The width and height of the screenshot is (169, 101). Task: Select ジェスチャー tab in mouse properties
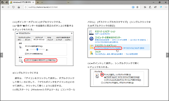[68, 40]
